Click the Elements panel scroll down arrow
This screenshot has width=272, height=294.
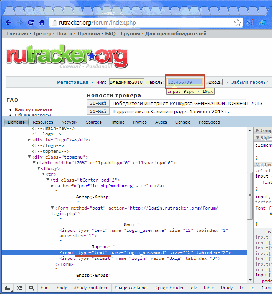click(250, 280)
